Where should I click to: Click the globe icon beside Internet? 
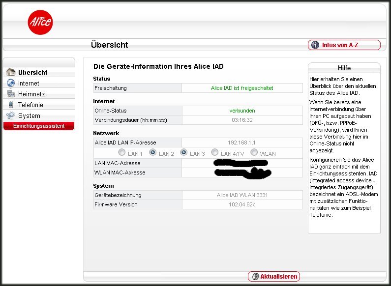pos(11,83)
